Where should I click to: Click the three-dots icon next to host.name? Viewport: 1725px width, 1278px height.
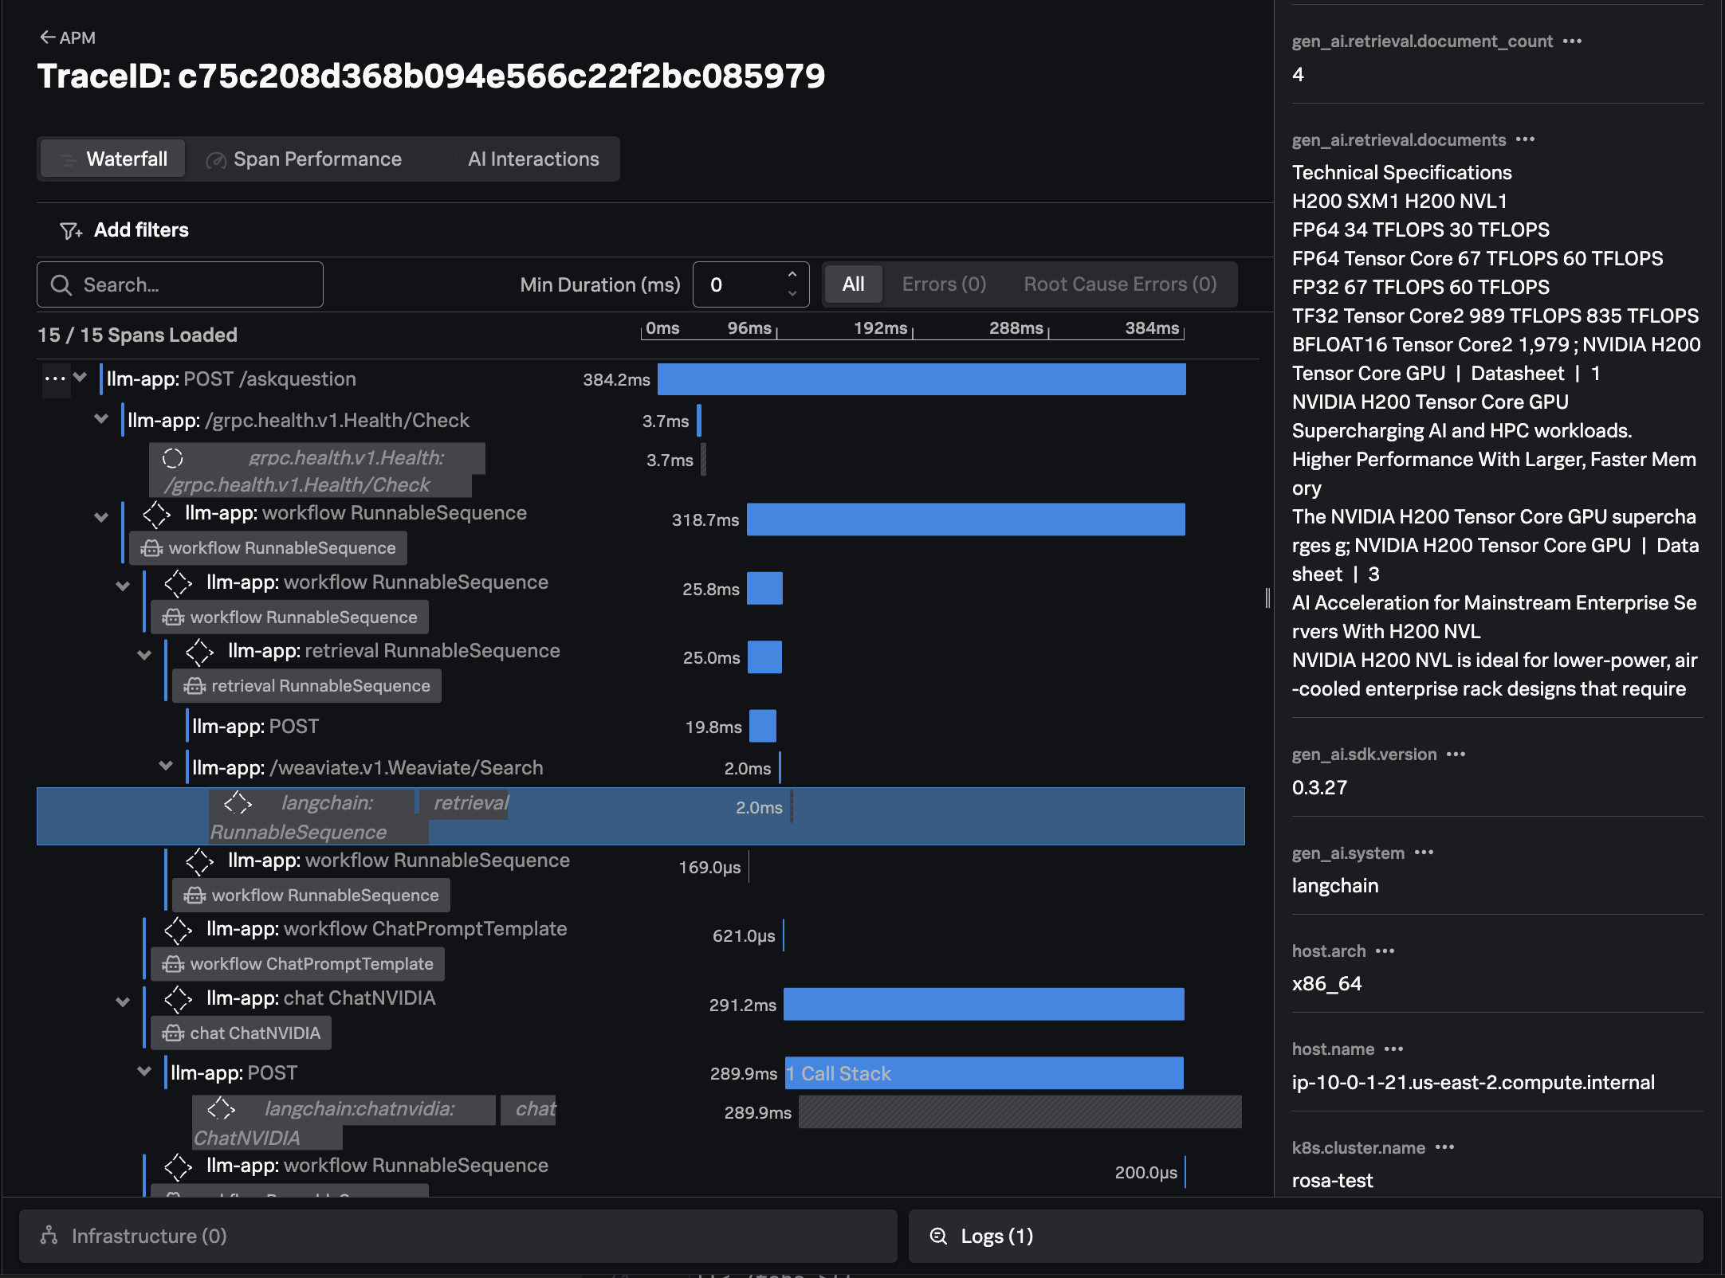click(x=1393, y=1049)
